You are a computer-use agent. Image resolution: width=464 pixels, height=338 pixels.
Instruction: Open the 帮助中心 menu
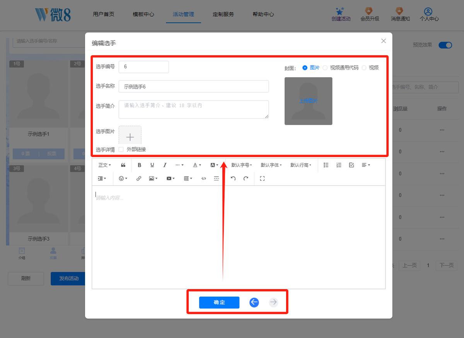coord(263,14)
